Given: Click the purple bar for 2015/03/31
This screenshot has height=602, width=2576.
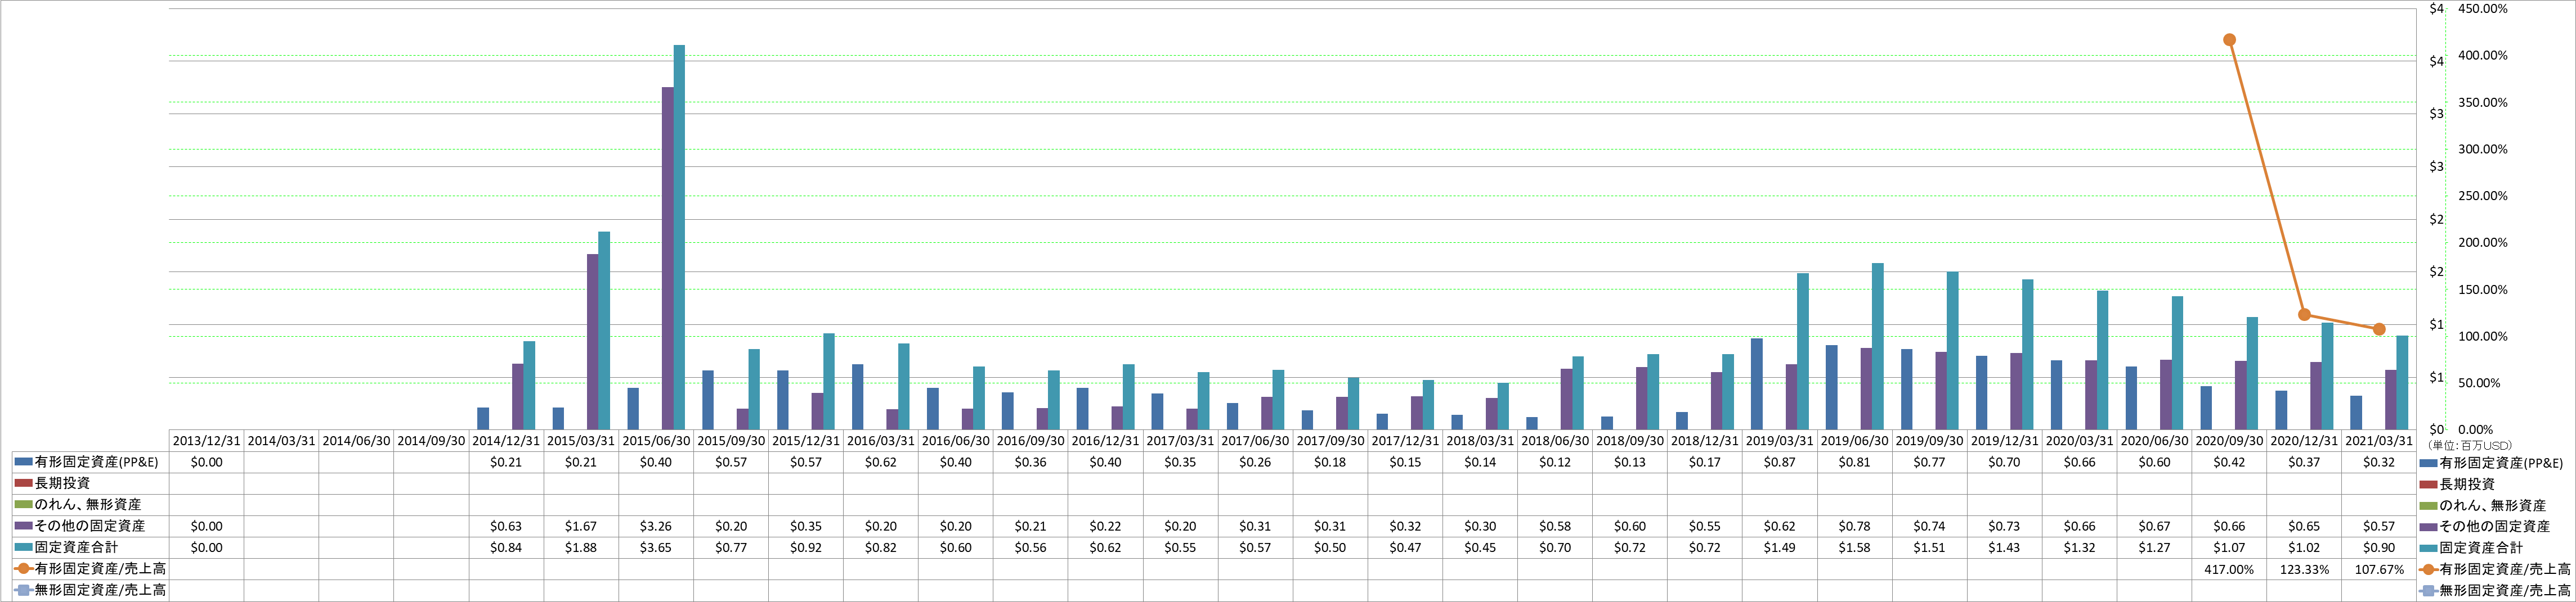Looking at the screenshot, I should (593, 342).
